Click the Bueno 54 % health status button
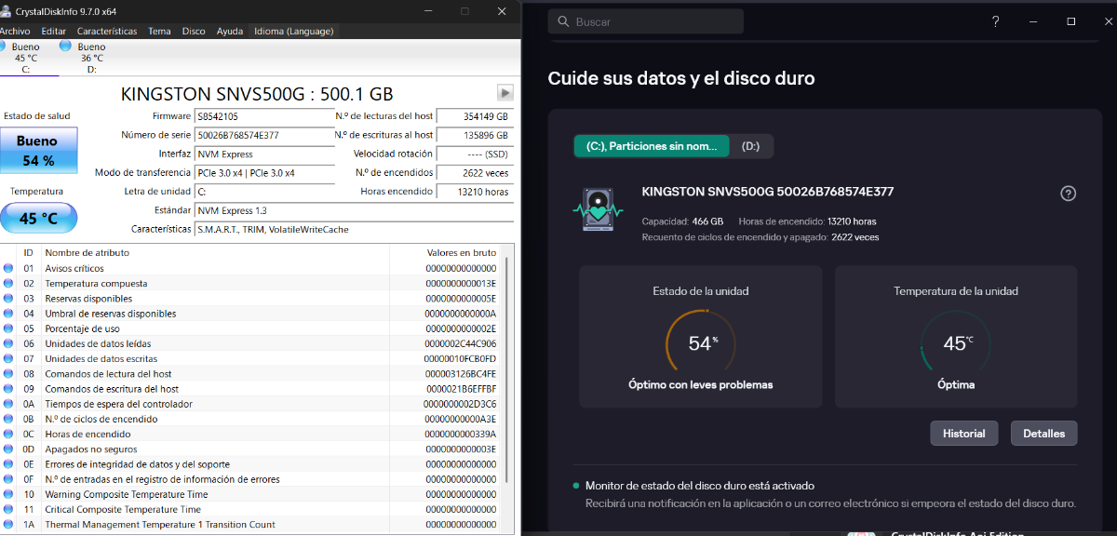This screenshot has height=536, width=1117. coord(38,151)
